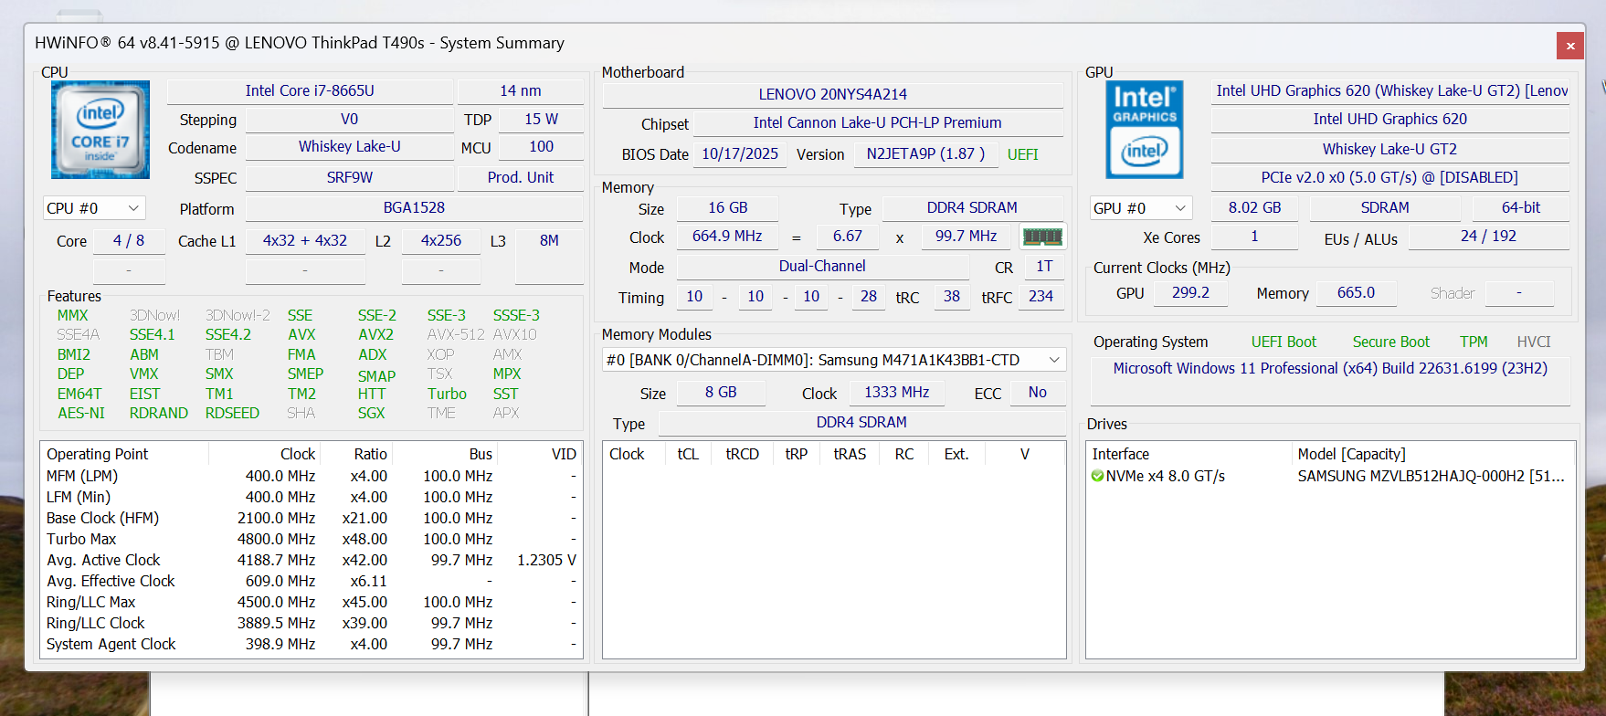Click the Operating Point column header

pyautogui.click(x=125, y=454)
